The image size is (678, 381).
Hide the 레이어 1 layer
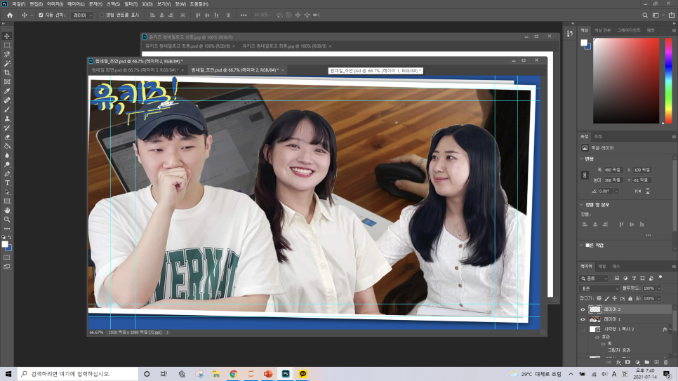(583, 319)
